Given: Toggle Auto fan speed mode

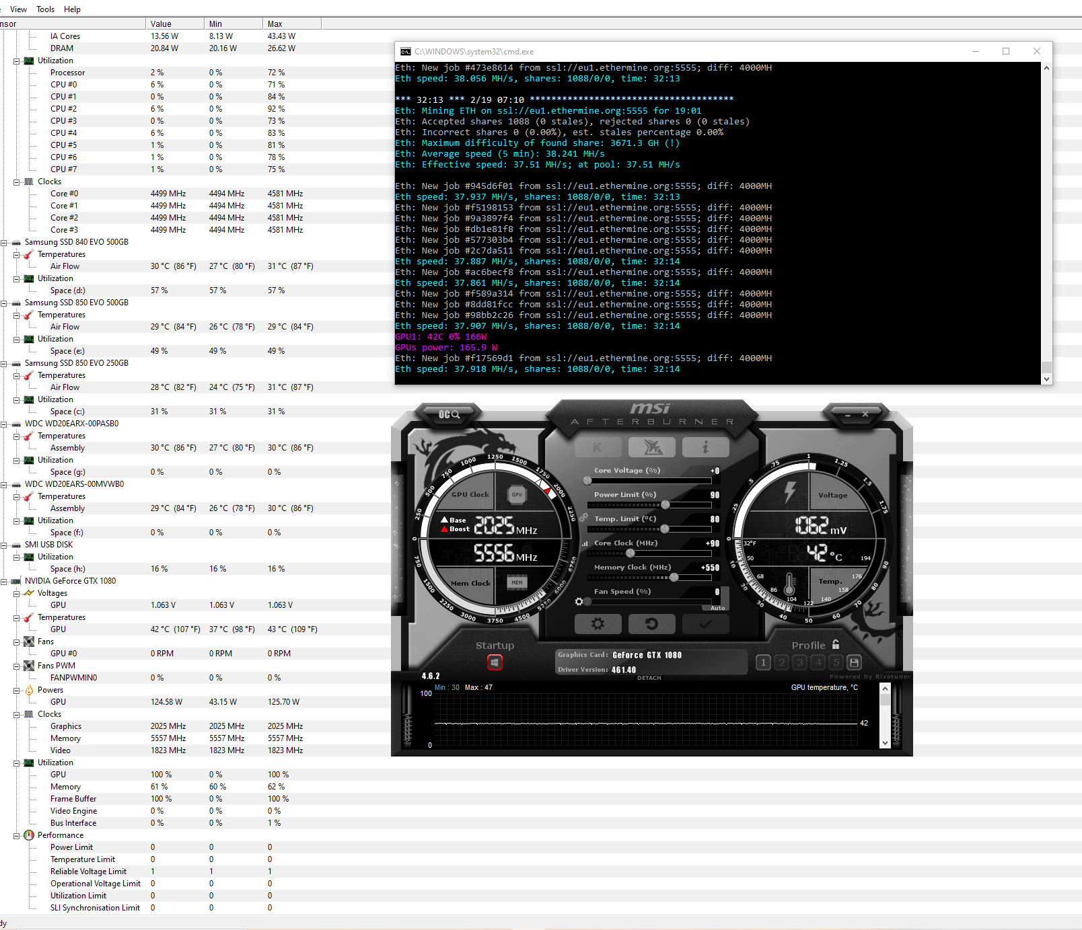Looking at the screenshot, I should click(717, 608).
